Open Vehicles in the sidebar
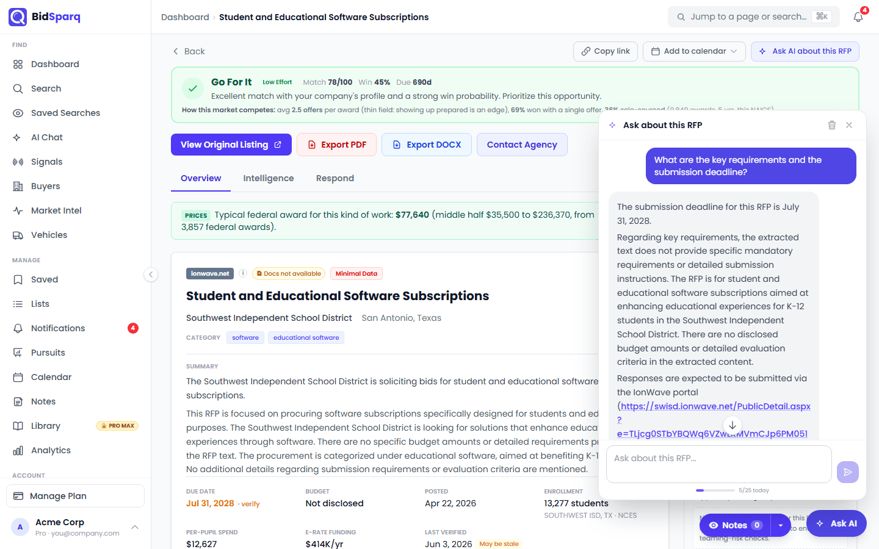This screenshot has height=549, width=879. click(76, 235)
